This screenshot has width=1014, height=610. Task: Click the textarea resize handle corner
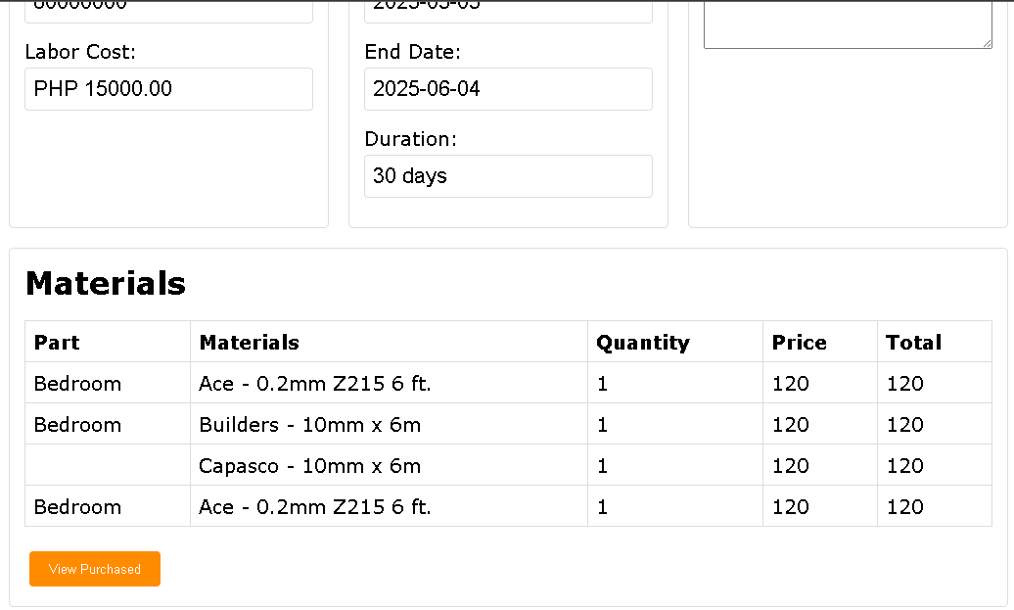[x=987, y=43]
